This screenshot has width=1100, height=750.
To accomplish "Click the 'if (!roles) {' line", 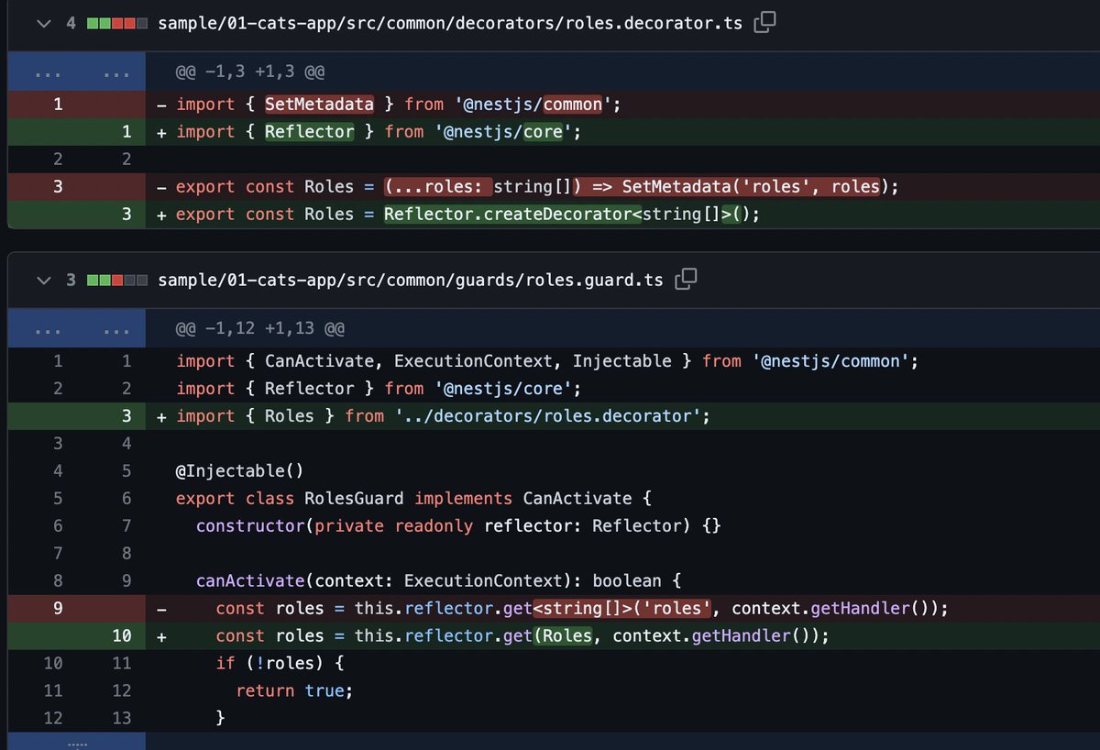I will pyautogui.click(x=622, y=664).
